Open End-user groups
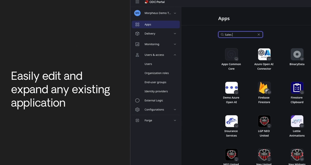Screen dimensions: 311x165 pyautogui.click(x=155, y=82)
